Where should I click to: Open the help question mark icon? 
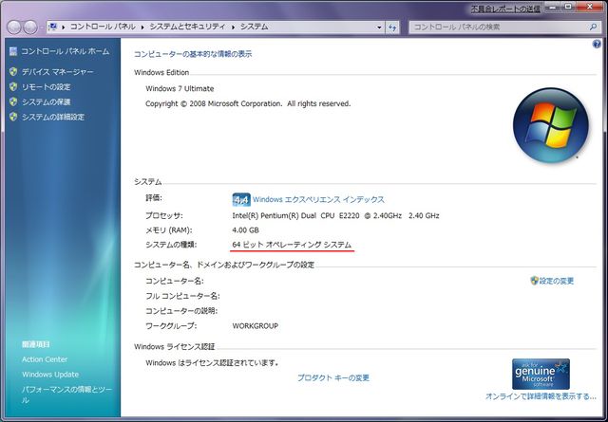point(597,45)
